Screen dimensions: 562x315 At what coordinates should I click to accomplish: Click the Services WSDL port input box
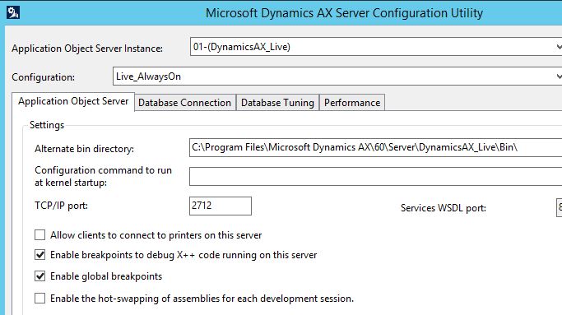click(x=560, y=207)
